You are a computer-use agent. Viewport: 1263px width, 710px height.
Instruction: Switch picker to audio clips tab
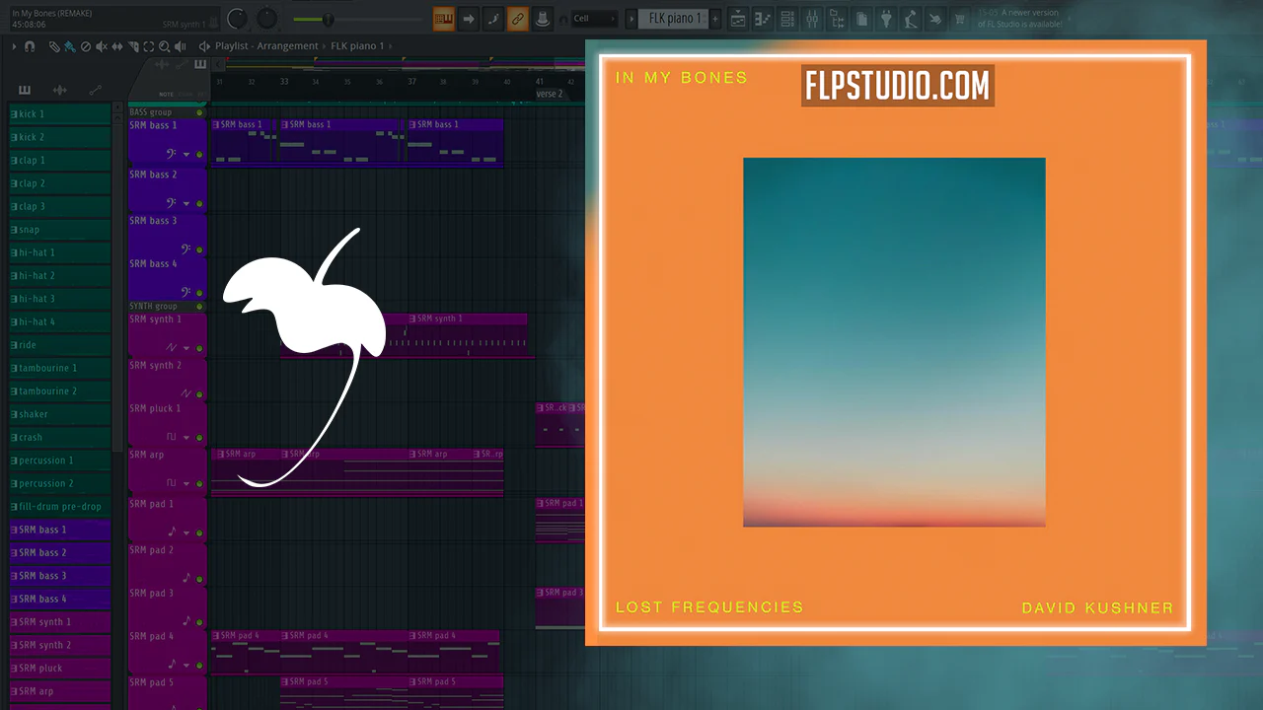(x=59, y=90)
